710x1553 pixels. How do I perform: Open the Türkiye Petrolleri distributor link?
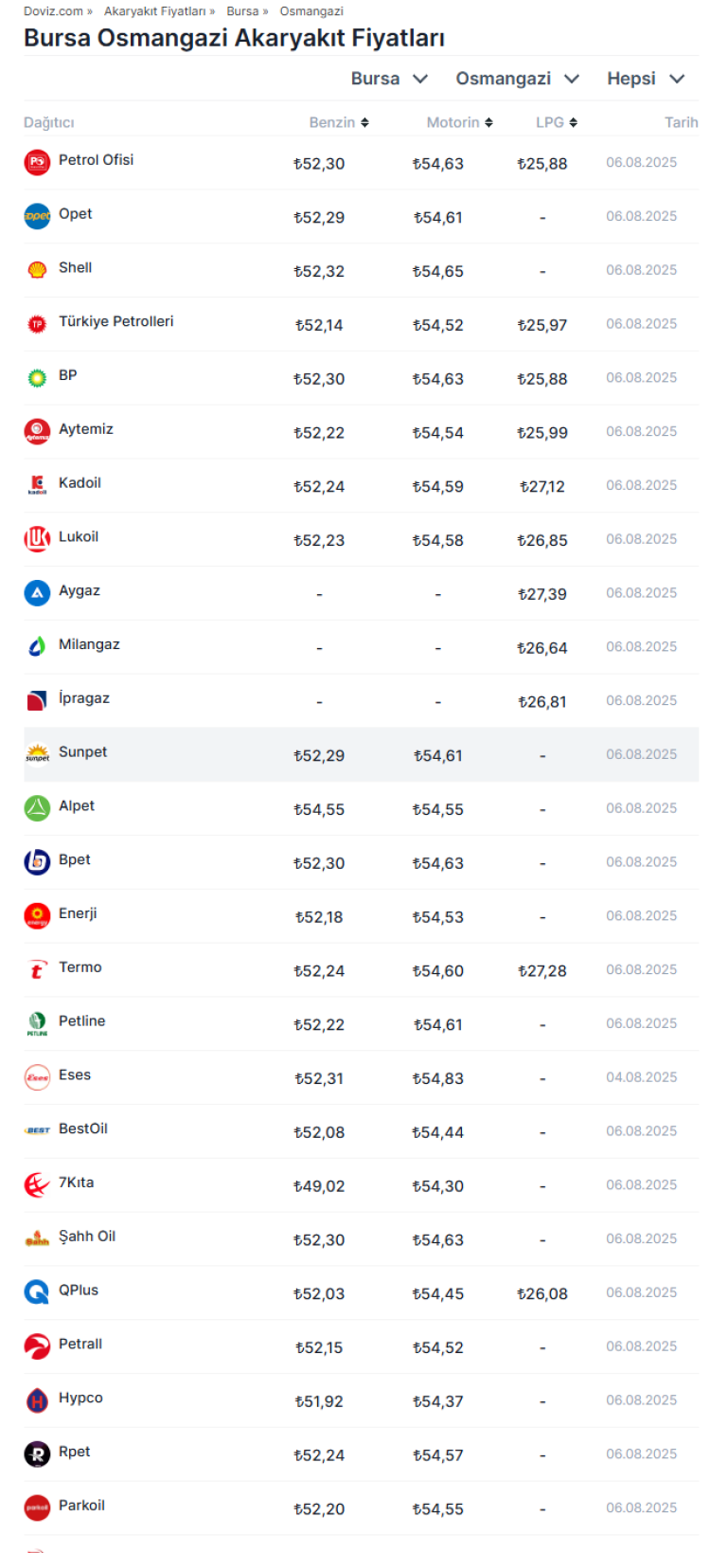115,321
